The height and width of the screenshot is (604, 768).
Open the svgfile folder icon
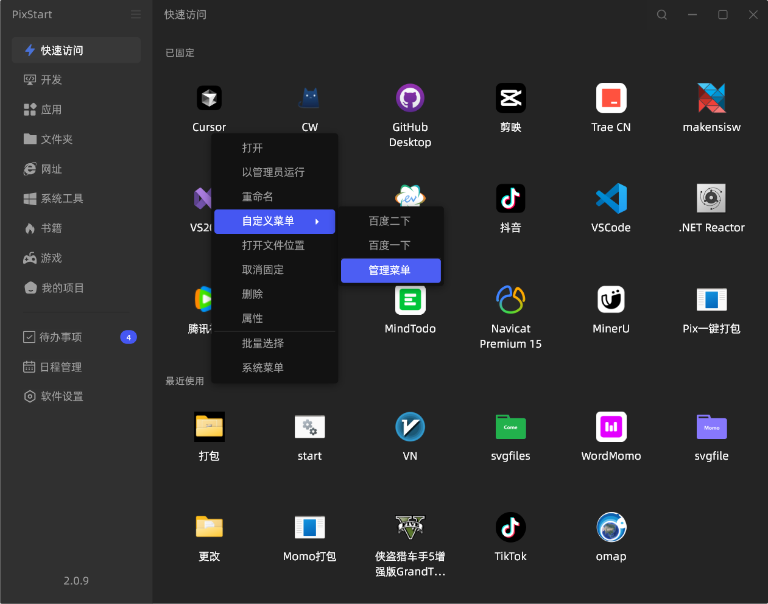[711, 427]
